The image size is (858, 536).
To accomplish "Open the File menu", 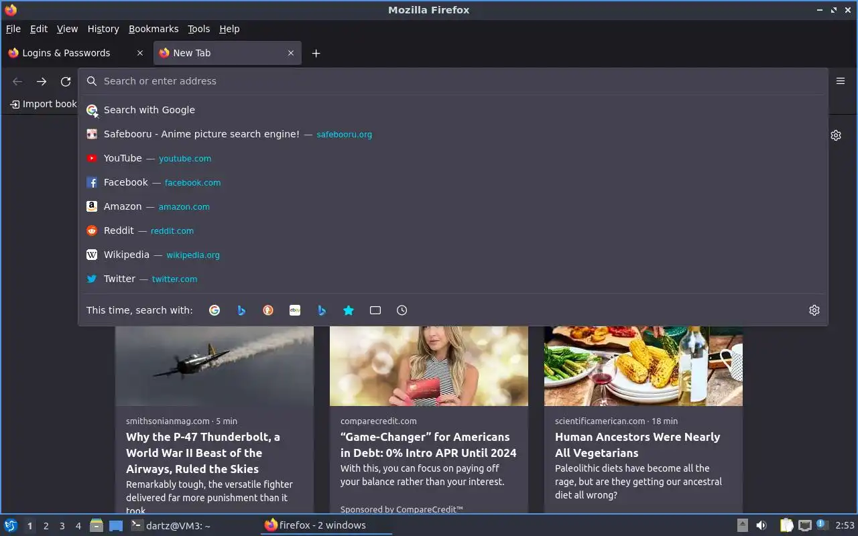I will coord(13,29).
